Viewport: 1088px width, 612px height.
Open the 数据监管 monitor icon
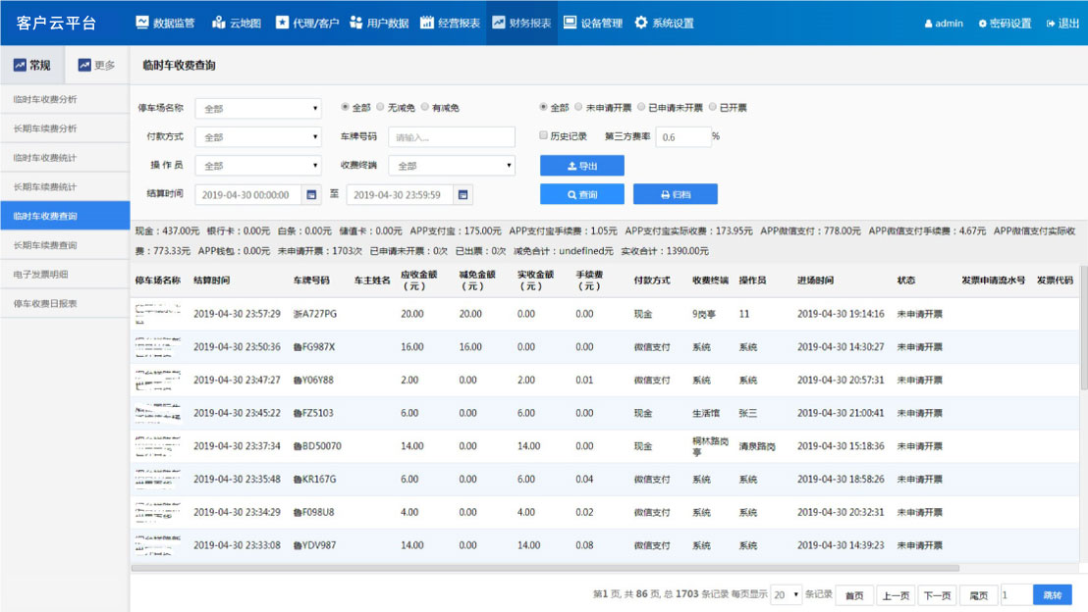(142, 23)
